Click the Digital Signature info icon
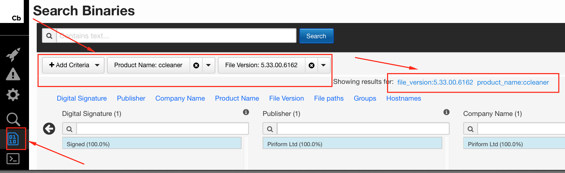Image resolution: width=565 pixels, height=173 pixels. pos(246,112)
